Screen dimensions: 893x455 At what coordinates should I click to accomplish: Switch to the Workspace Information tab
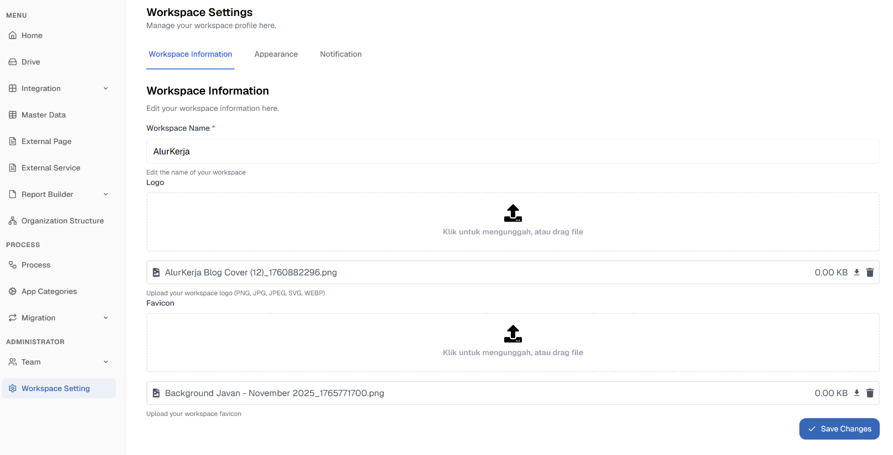[191, 54]
